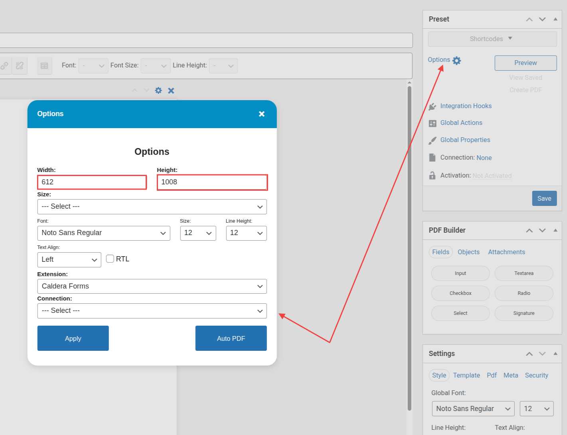Screen dimensions: 567x435
Task: Open the Noto Sans Regular font dropdown in dialog
Action: [103, 233]
